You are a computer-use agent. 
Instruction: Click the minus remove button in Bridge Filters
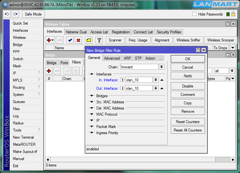point(57,71)
